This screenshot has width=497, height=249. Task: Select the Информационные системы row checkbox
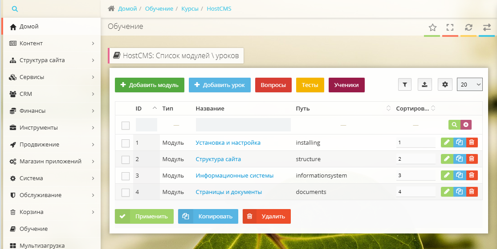(126, 176)
